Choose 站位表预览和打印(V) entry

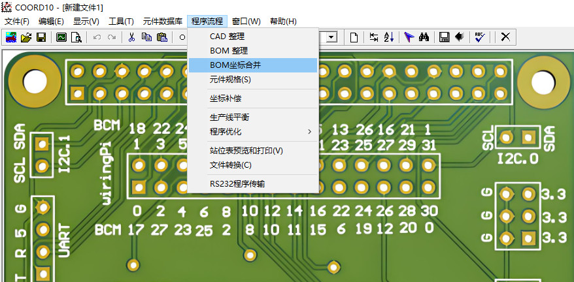[253, 151]
